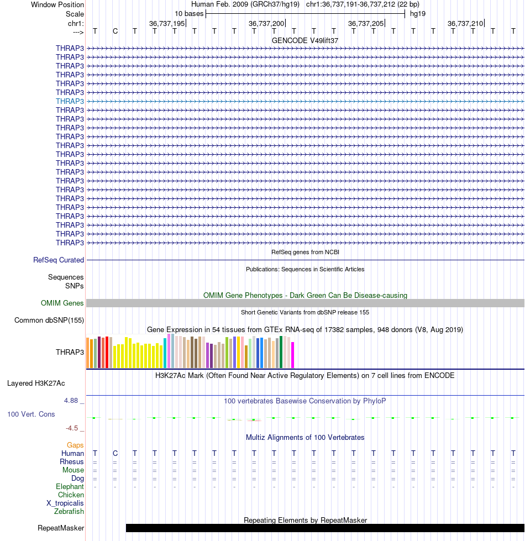Open the OMIM Gene Phenotypes track title
This screenshot has height=541, width=525.
pyautogui.click(x=305, y=295)
